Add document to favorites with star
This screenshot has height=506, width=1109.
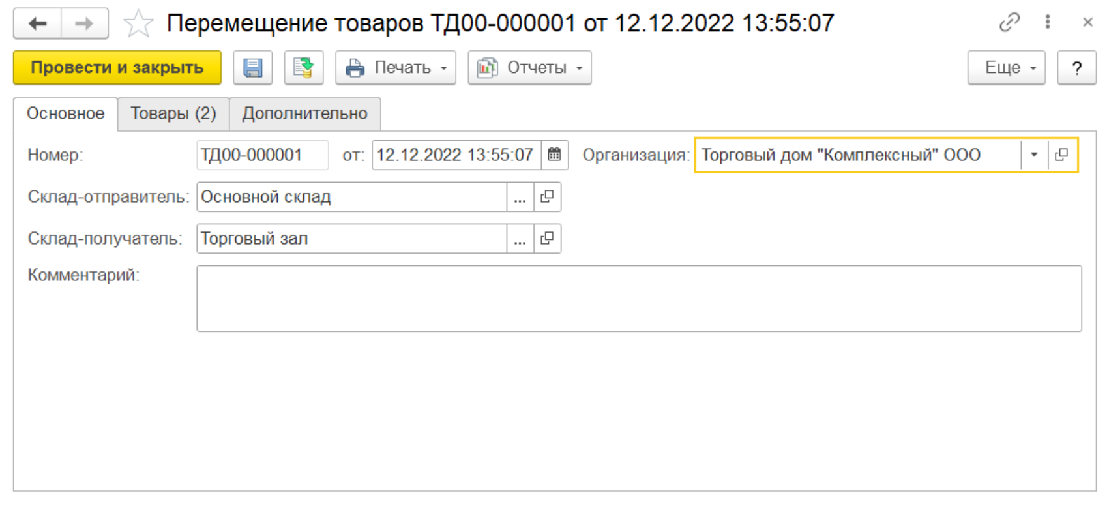click(x=138, y=24)
